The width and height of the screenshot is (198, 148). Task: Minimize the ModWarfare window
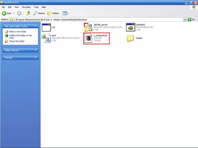coord(187,2)
